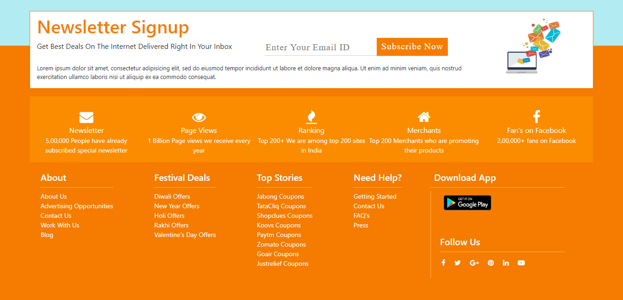
Task: Open the YouTube channel icon
Action: click(x=521, y=263)
